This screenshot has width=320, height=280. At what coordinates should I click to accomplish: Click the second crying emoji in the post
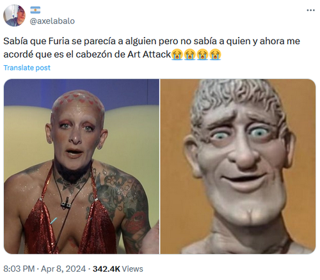click(x=190, y=54)
